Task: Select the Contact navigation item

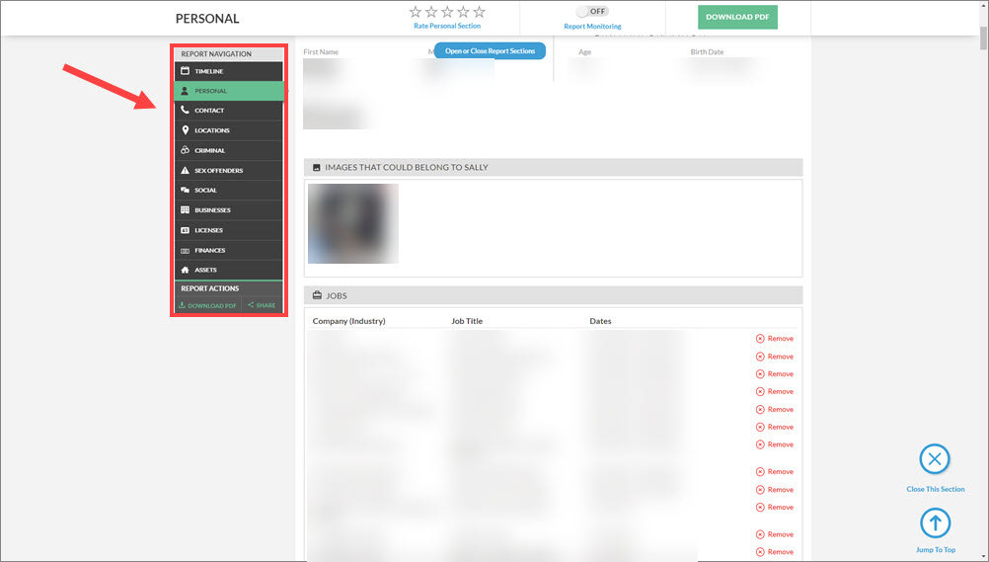Action: coord(228,111)
